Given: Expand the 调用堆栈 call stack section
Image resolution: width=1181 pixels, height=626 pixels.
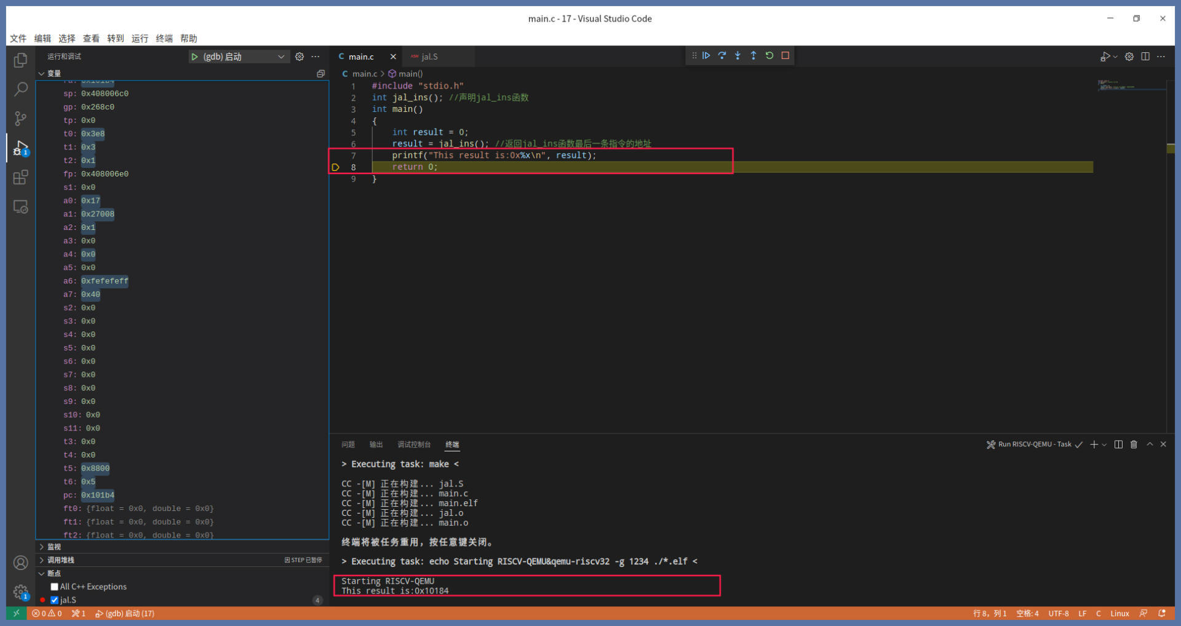Looking at the screenshot, I should (60, 560).
